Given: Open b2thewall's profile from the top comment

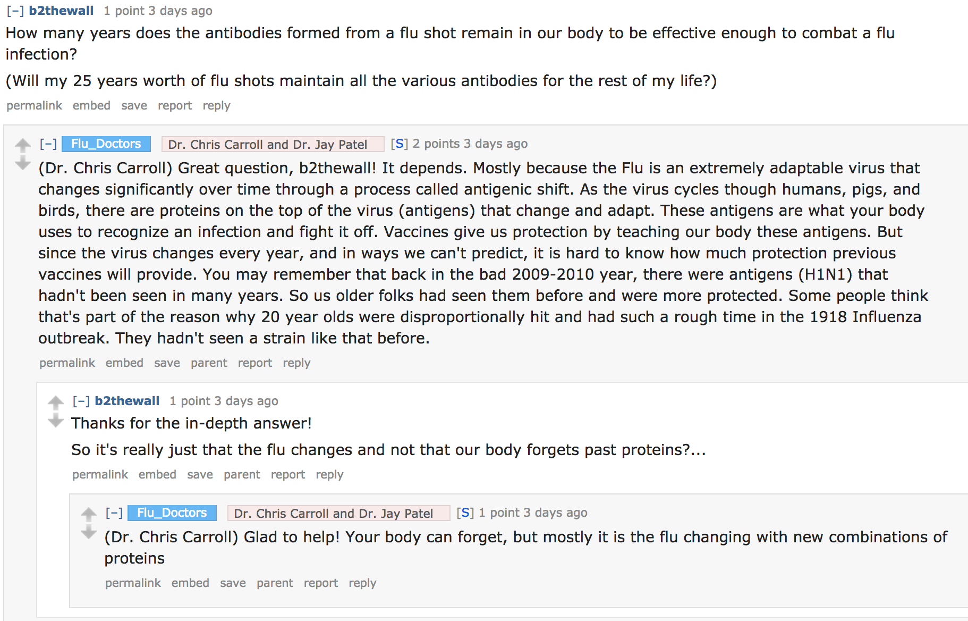Looking at the screenshot, I should click(x=61, y=11).
